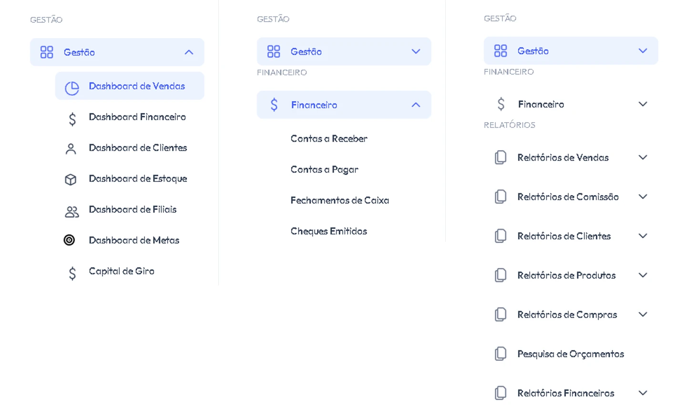686x406 pixels.
Task: Expand the Relatórios de Comissão chevron
Action: 643,197
